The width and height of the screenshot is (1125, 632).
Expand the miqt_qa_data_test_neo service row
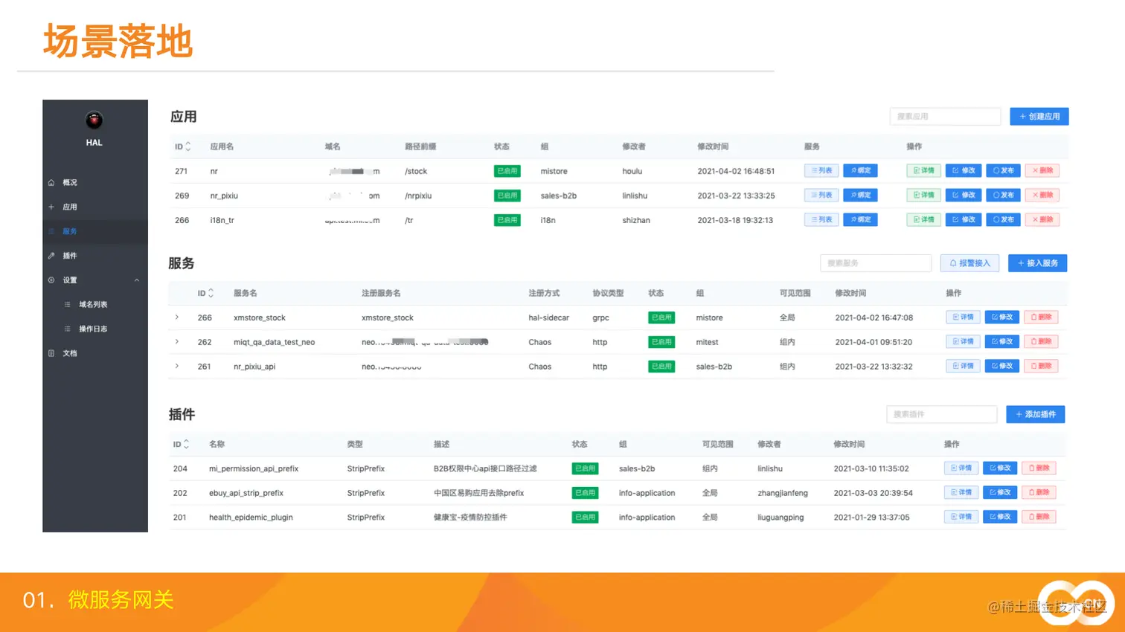[177, 342]
